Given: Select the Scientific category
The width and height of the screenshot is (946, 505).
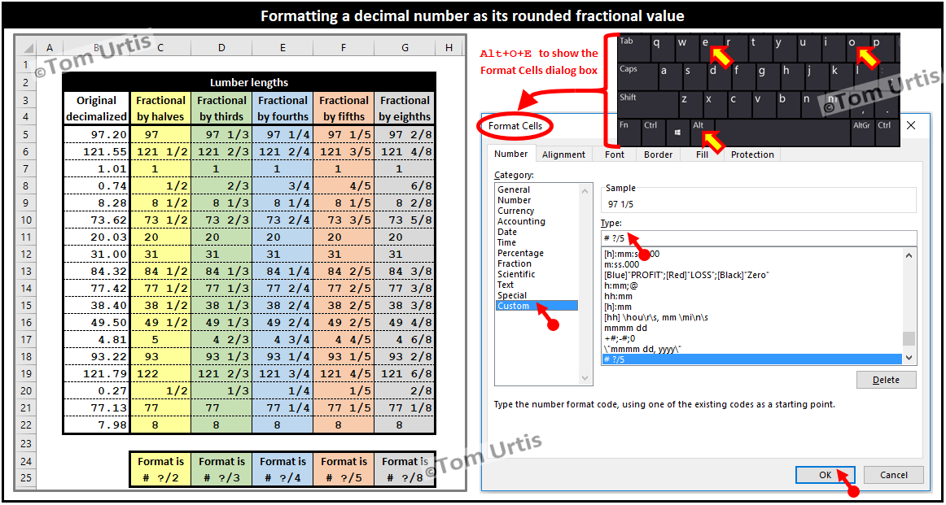Looking at the screenshot, I should click(516, 274).
